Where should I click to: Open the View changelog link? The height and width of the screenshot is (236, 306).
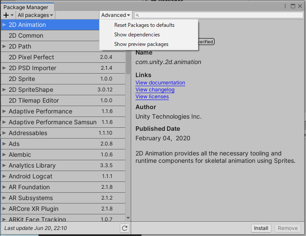pos(155,90)
